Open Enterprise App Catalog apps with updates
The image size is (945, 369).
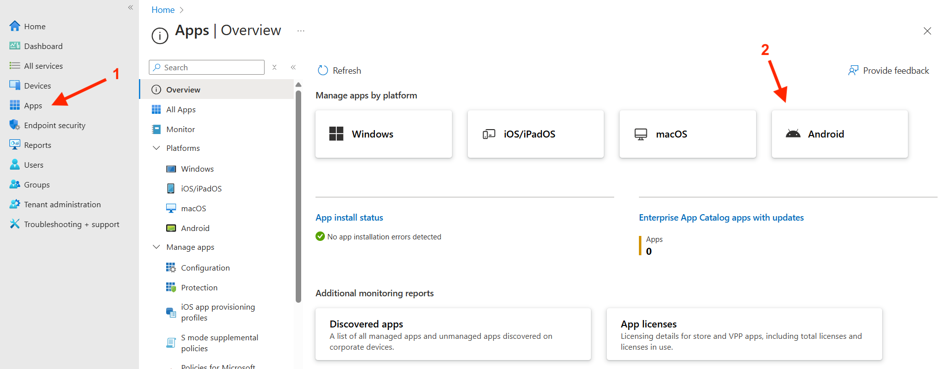point(721,218)
